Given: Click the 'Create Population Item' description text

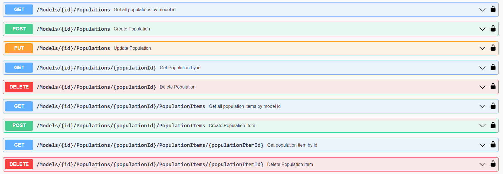Looking at the screenshot, I should tap(232, 126).
